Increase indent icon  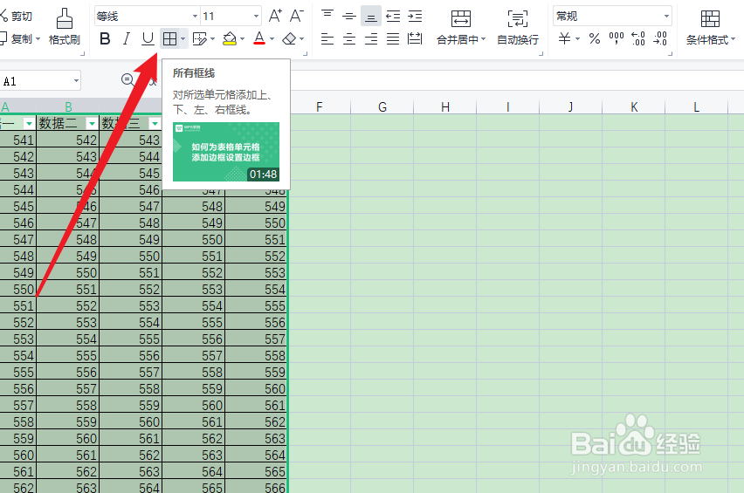pyautogui.click(x=415, y=16)
